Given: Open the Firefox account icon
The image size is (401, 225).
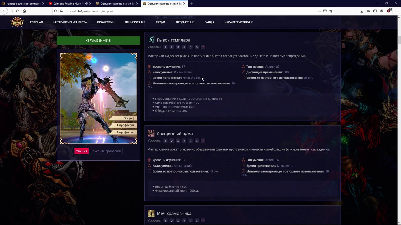Looking at the screenshot, I should (382, 11).
